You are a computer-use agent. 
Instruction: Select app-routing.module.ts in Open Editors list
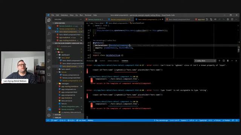click(x=68, y=40)
